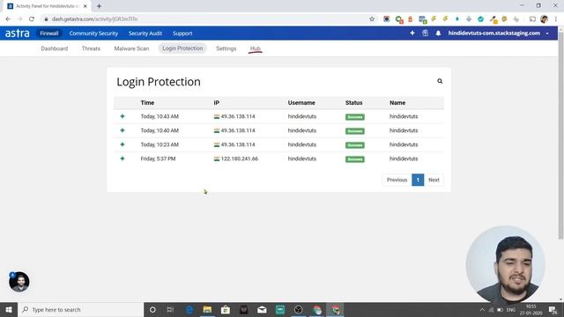Image resolution: width=564 pixels, height=317 pixels.
Task: Click the page vertical scrollbar
Action: click(560, 135)
